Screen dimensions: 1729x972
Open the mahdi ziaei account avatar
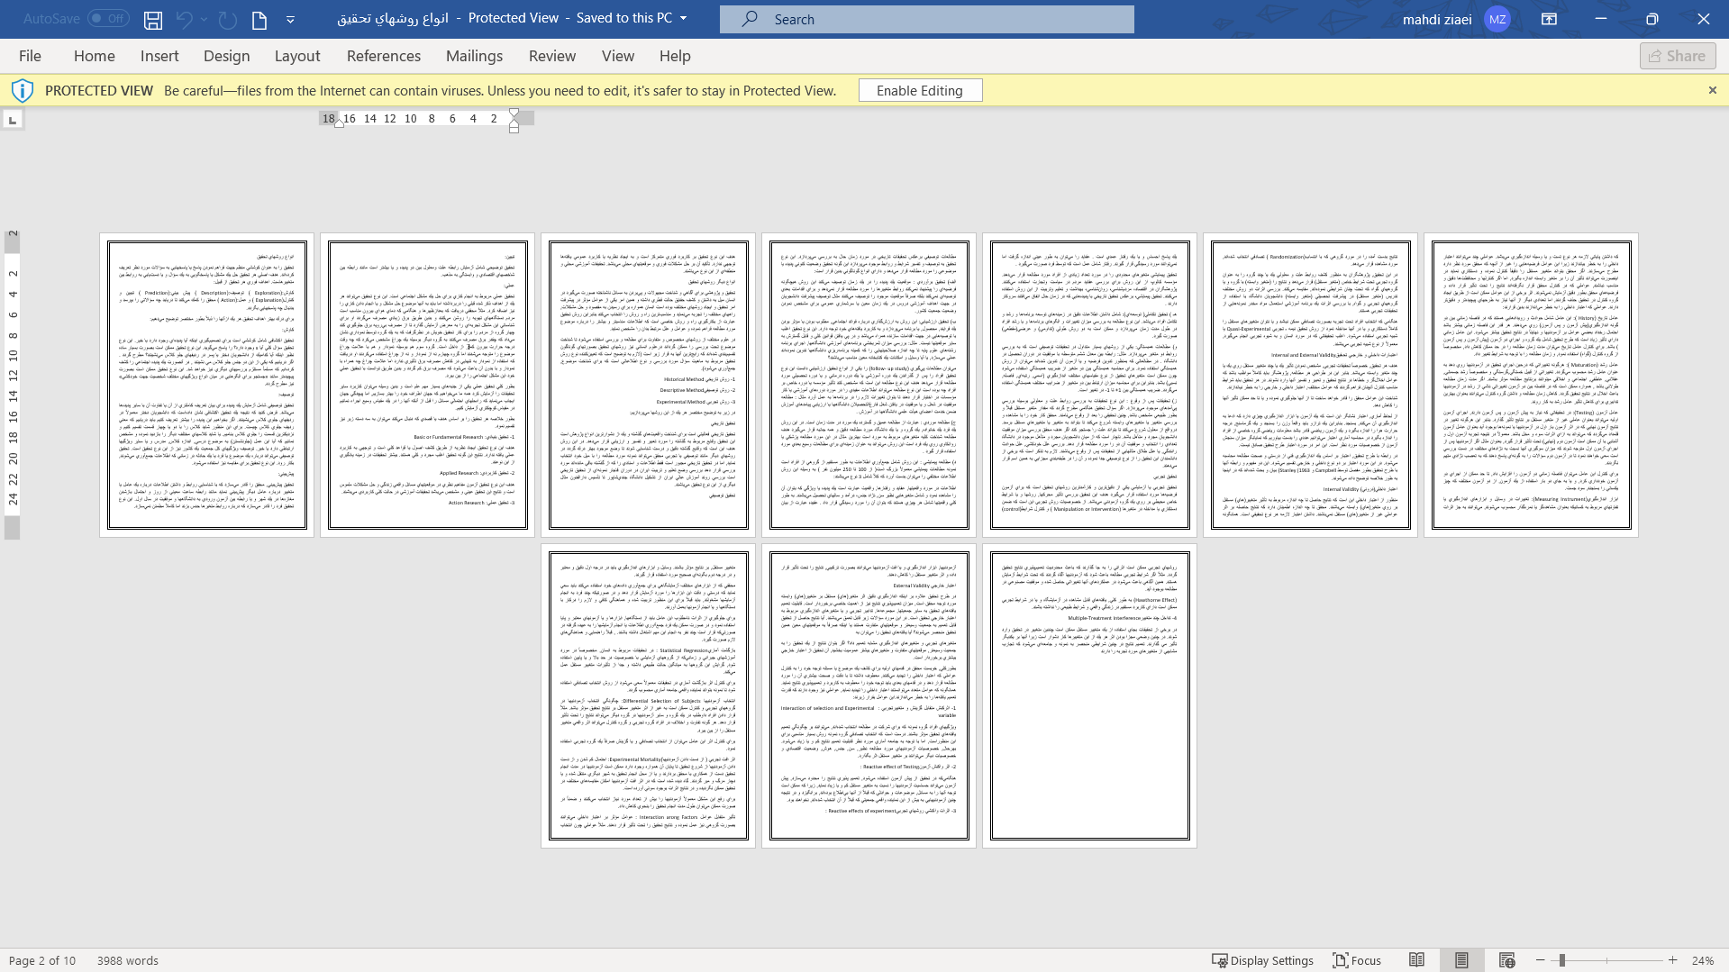tap(1497, 19)
